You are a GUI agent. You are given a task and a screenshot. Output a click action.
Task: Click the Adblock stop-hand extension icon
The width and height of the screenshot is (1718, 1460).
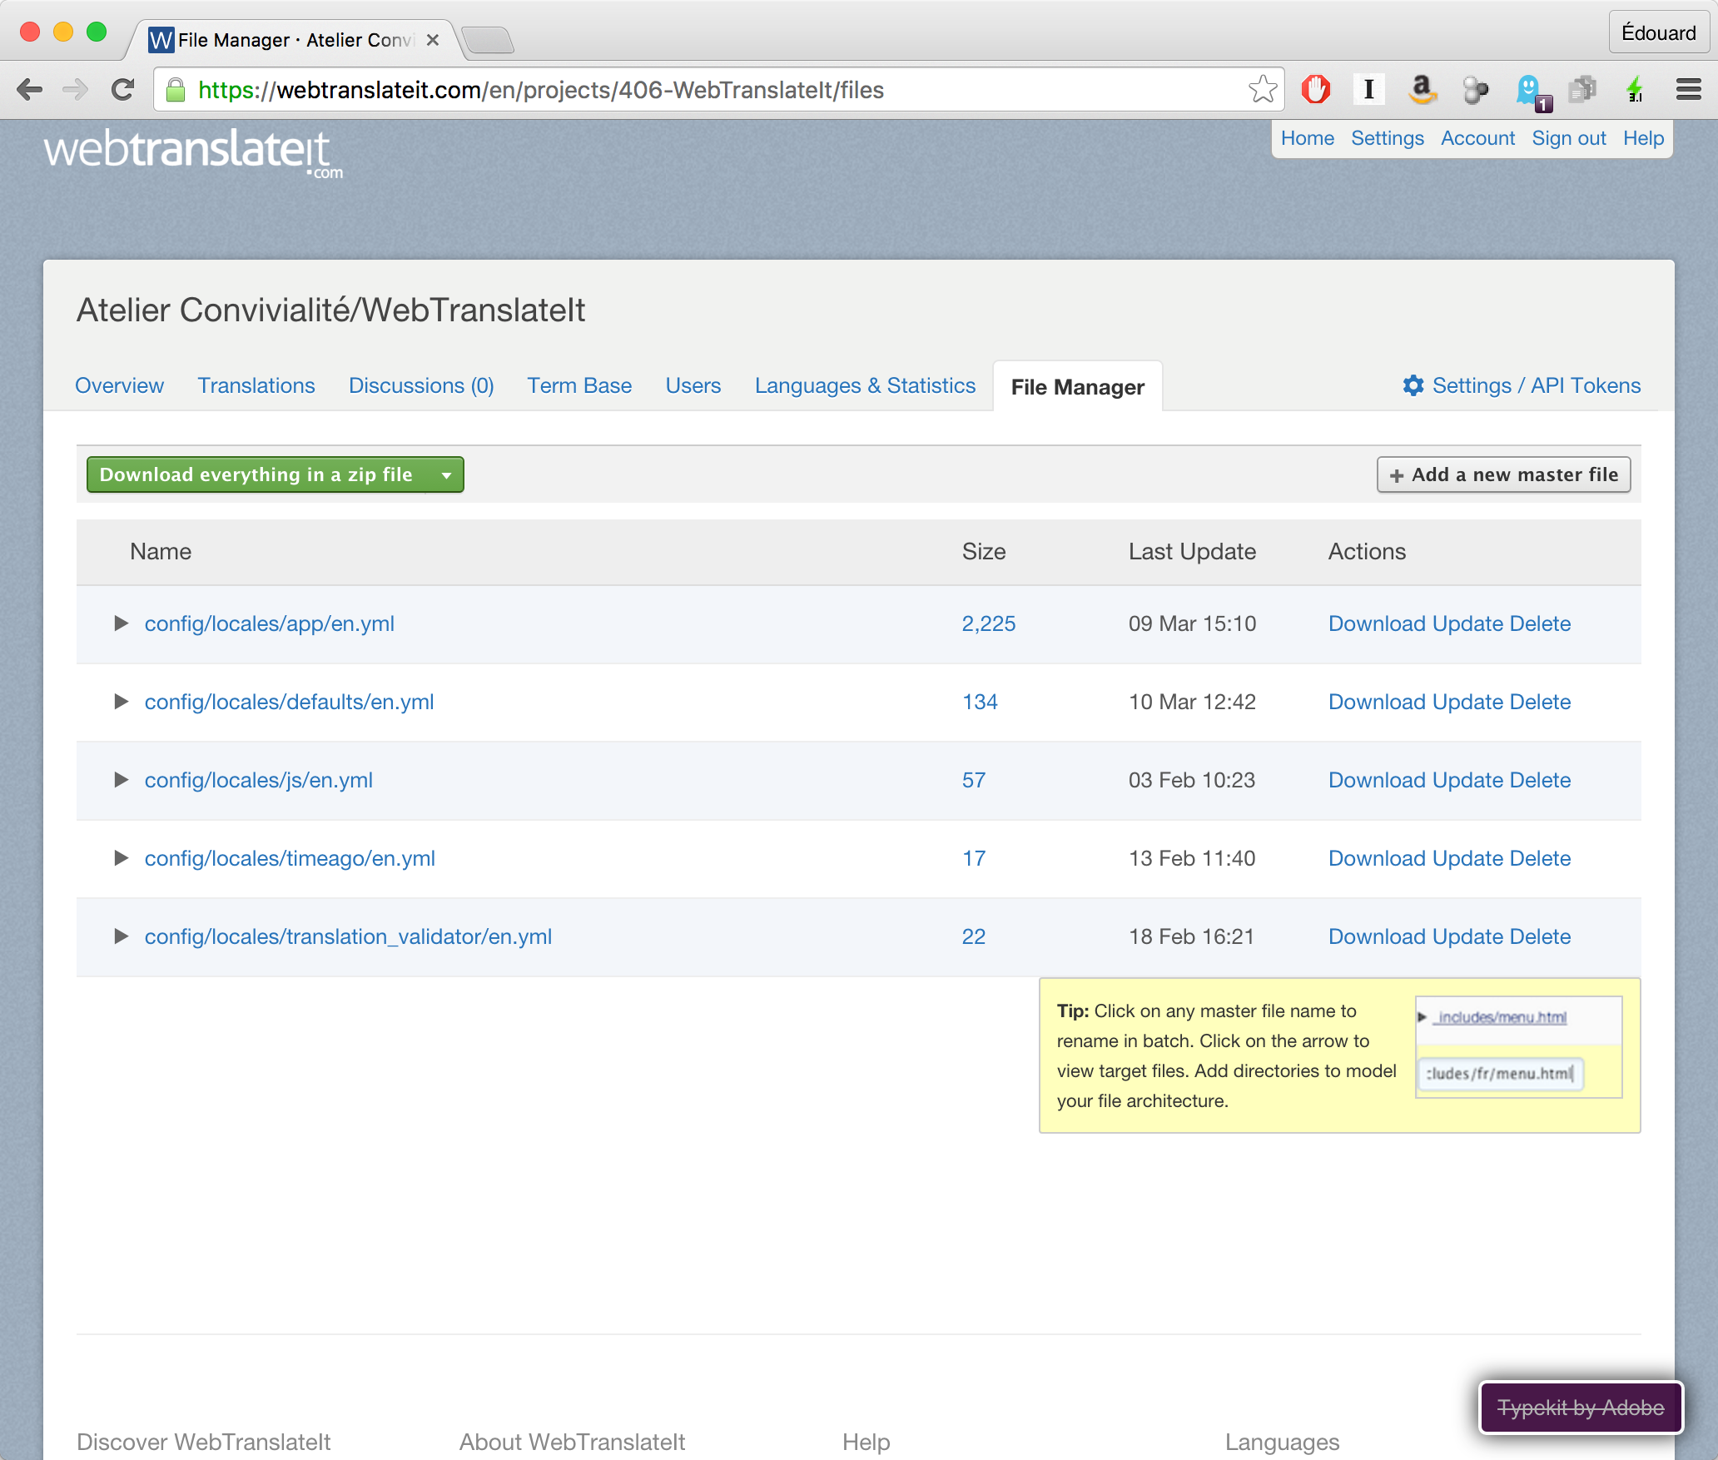click(1316, 89)
